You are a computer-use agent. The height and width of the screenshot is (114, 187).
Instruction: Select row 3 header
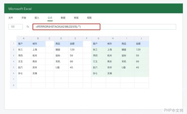[x=13, y=55]
